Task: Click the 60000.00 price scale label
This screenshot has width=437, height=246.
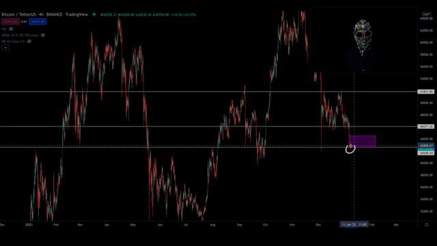Action: pyautogui.click(x=426, y=42)
